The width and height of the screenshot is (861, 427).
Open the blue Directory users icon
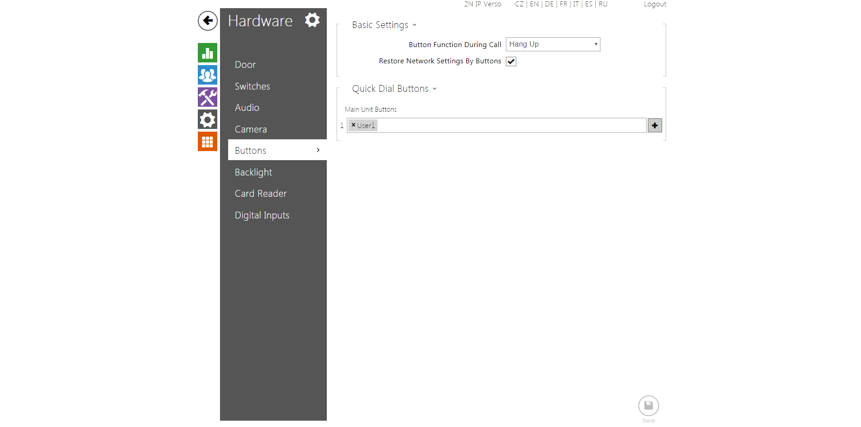click(207, 75)
